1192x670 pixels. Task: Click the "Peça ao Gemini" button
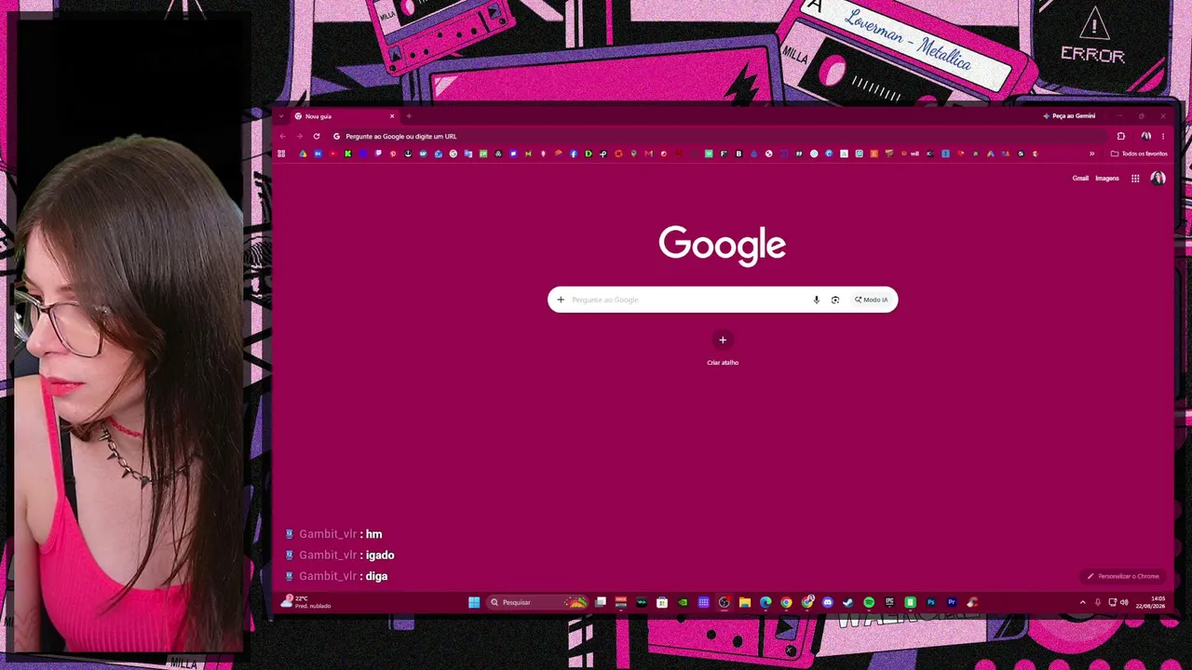1070,116
